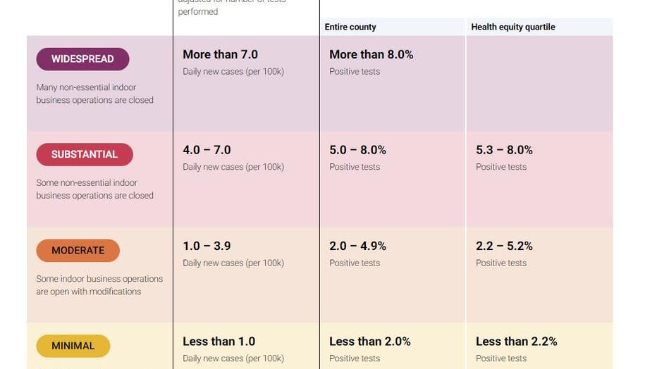Click the "More than 7.0" case rate value
The width and height of the screenshot is (657, 369).
coord(220,54)
